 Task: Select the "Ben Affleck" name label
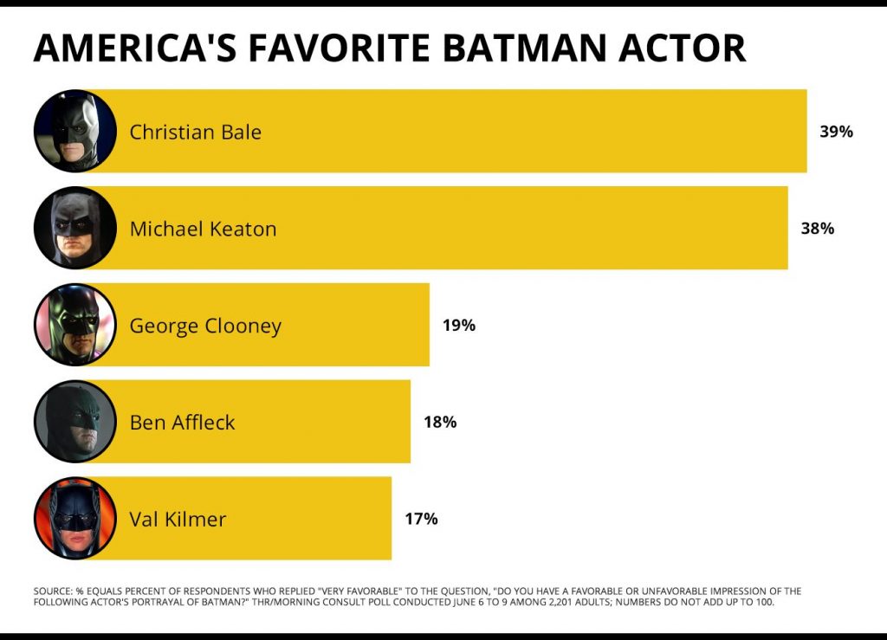click(182, 423)
